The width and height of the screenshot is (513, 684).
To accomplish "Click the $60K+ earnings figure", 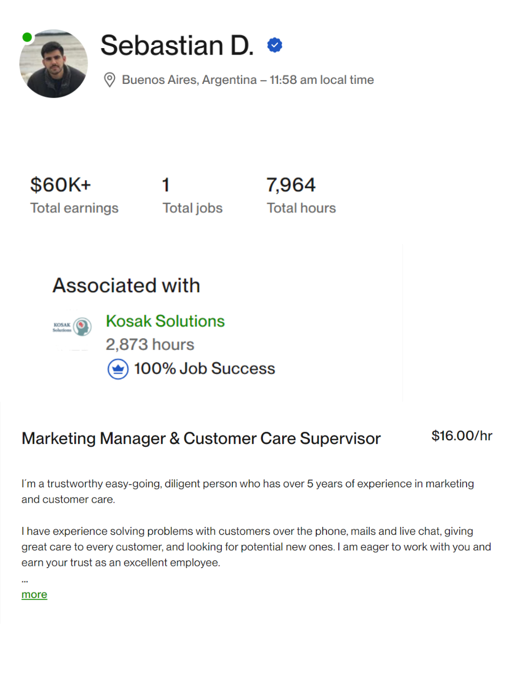I will (60, 185).
